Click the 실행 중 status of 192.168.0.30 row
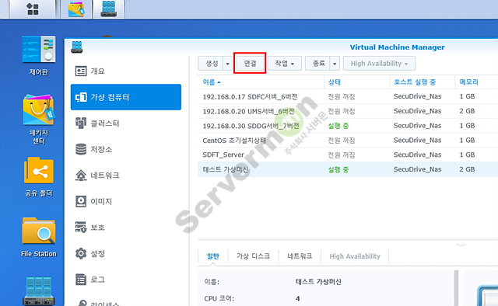The width and height of the screenshot is (498, 306). tap(338, 126)
